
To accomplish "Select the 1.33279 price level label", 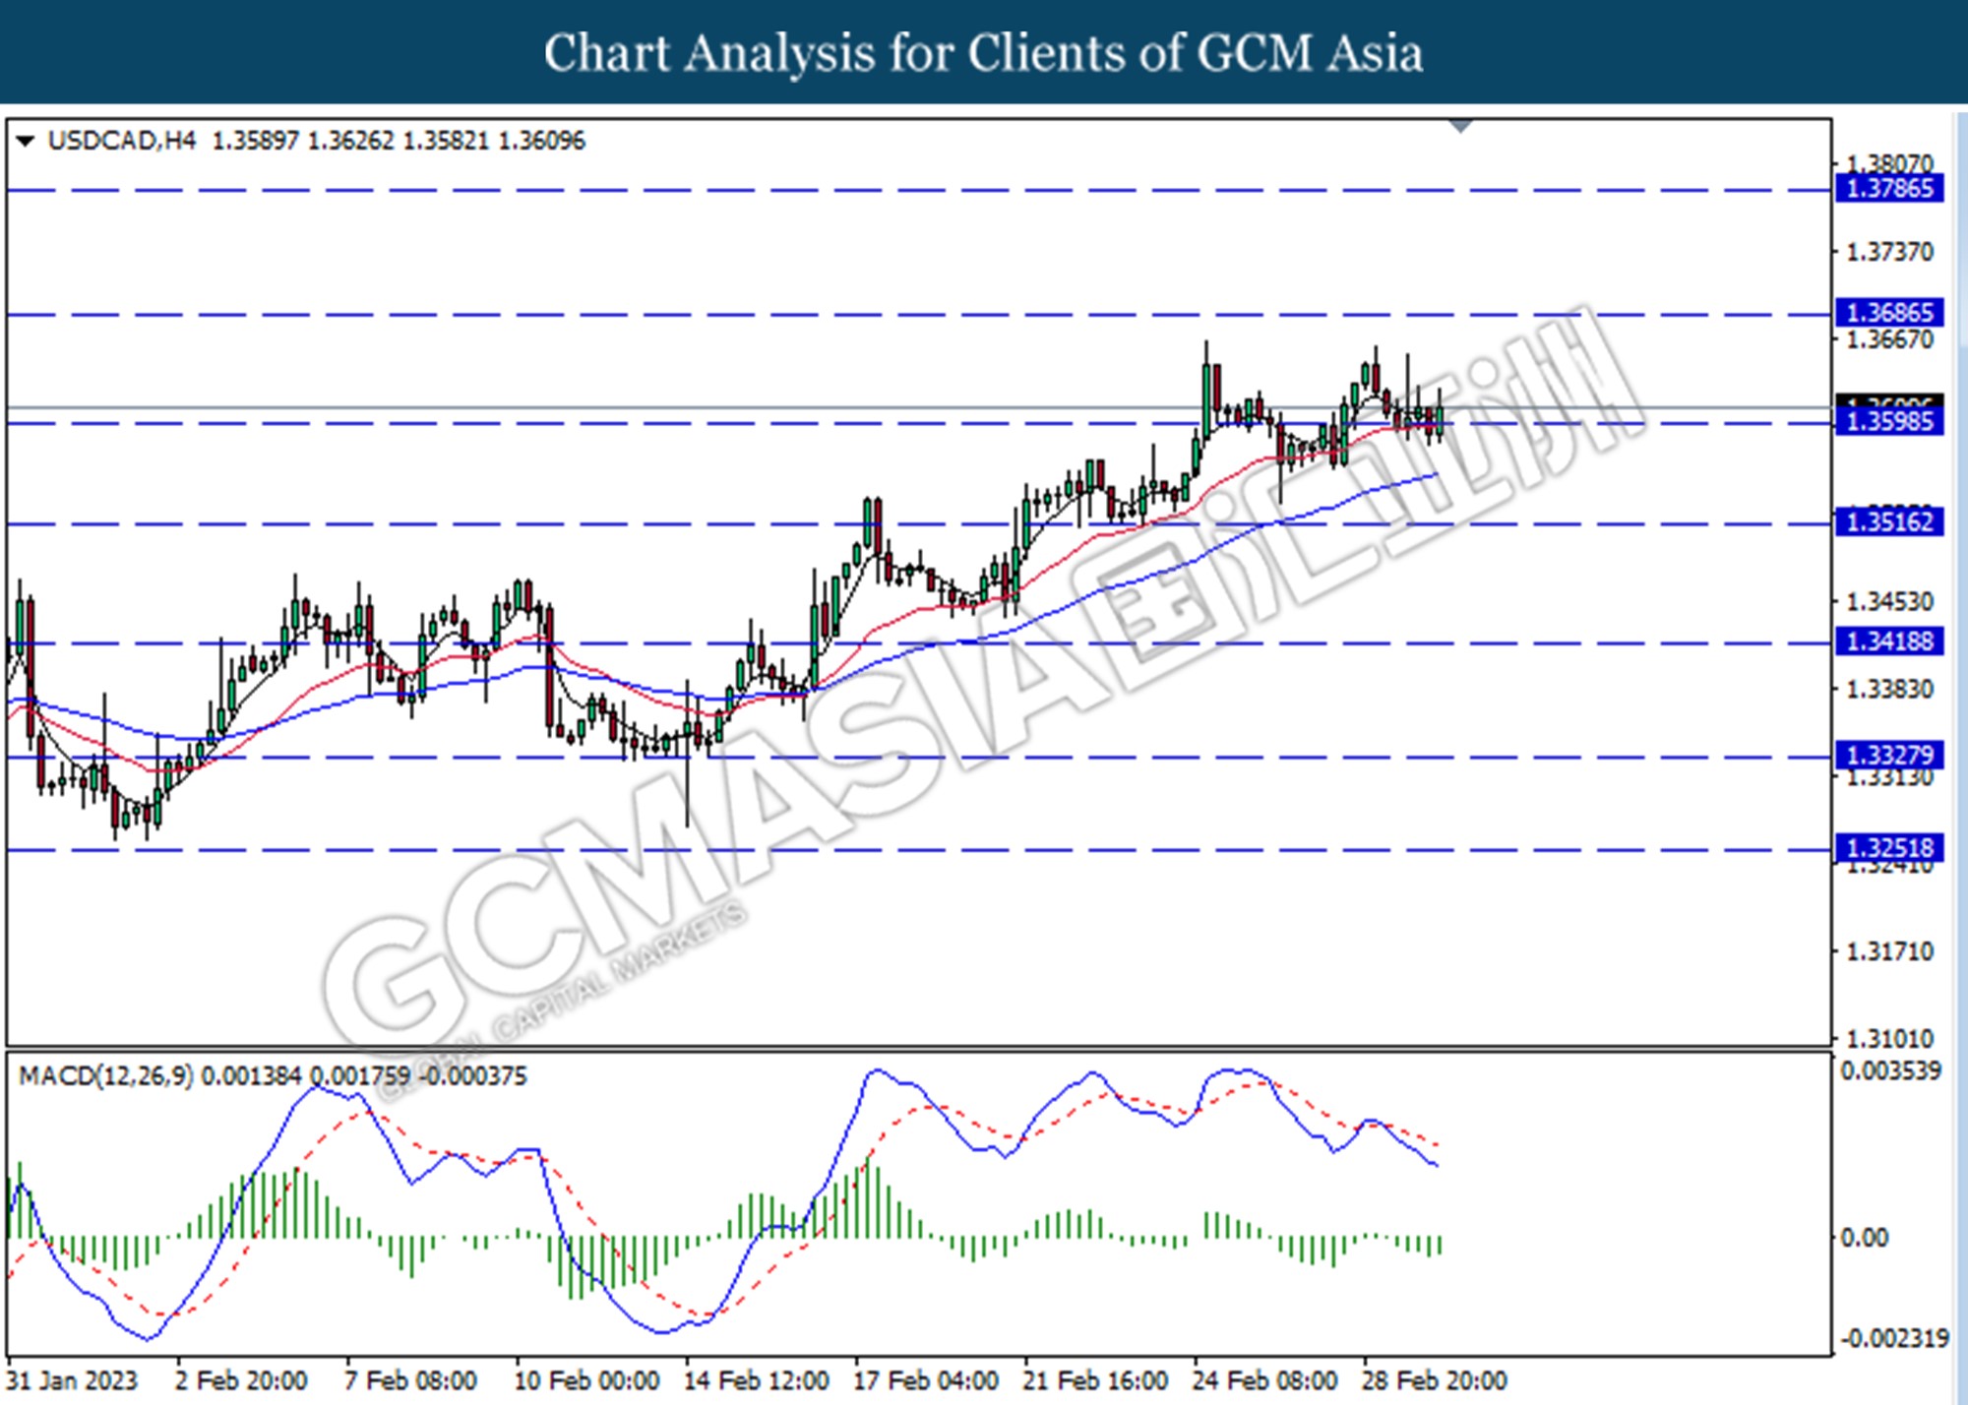I will coord(1889,755).
